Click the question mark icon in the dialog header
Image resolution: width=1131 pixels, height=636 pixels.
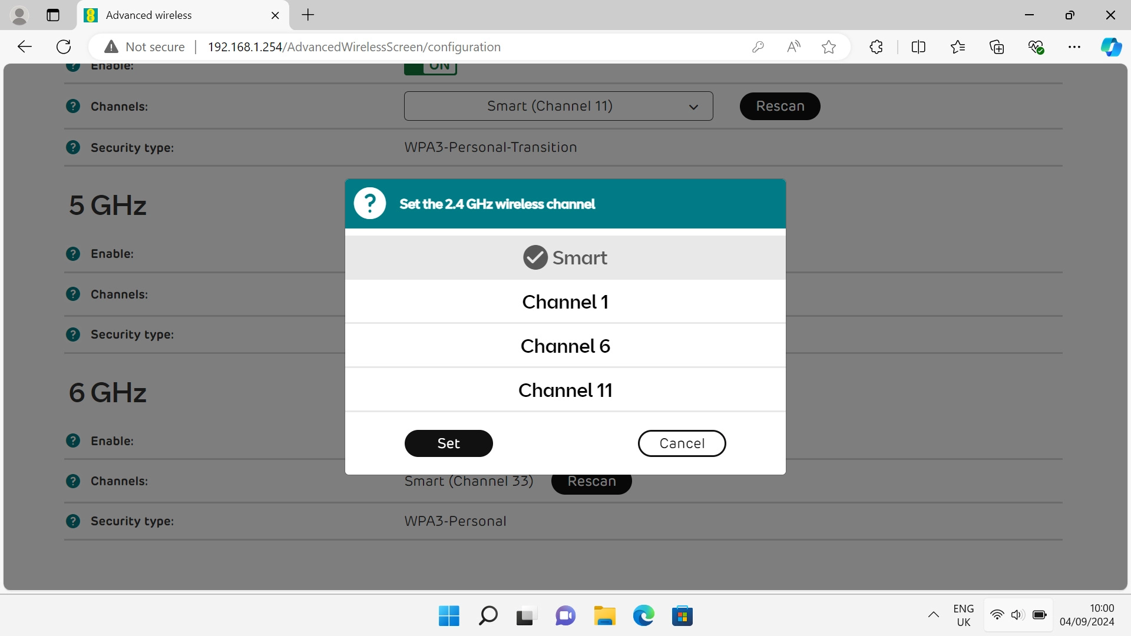pyautogui.click(x=370, y=203)
